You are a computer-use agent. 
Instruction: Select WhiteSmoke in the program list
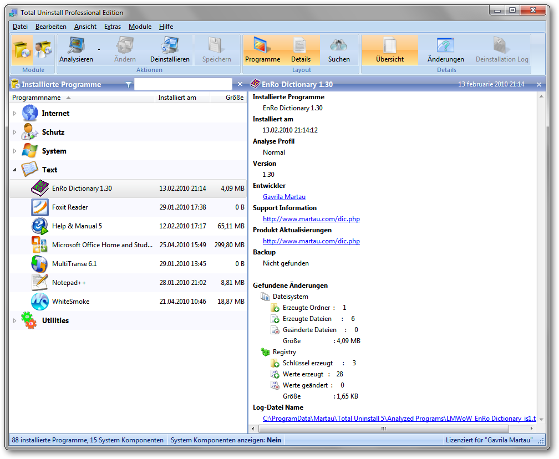tap(70, 302)
